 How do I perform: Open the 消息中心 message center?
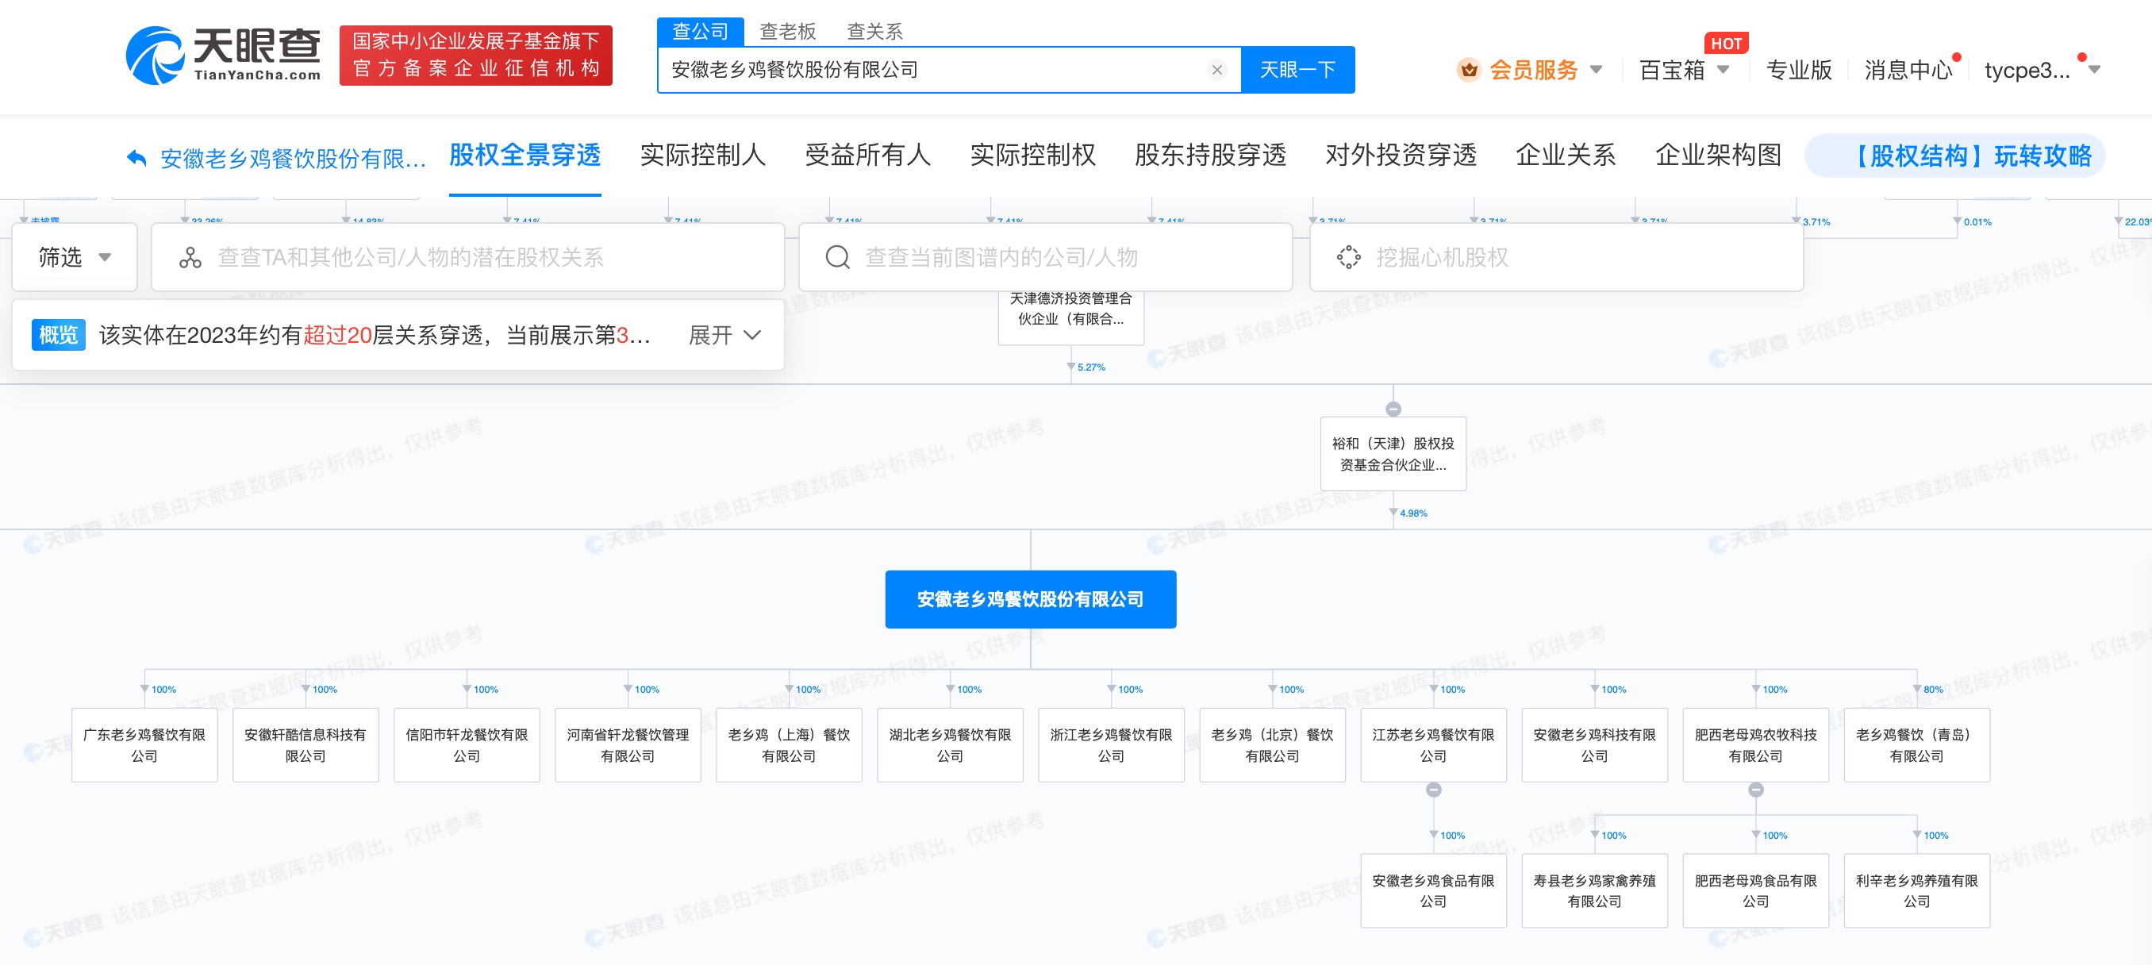(1908, 70)
